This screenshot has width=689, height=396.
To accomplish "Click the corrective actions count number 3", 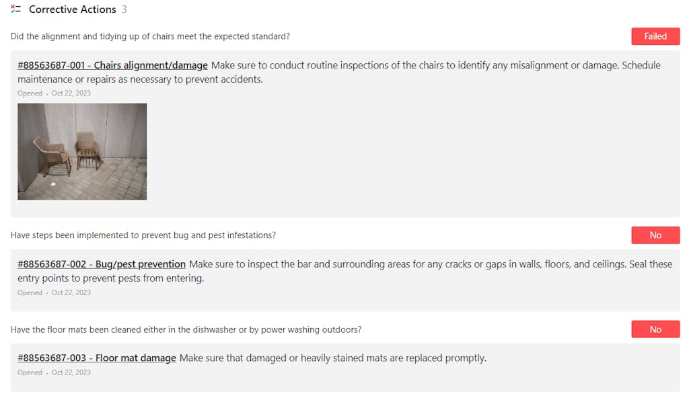I will click(124, 9).
